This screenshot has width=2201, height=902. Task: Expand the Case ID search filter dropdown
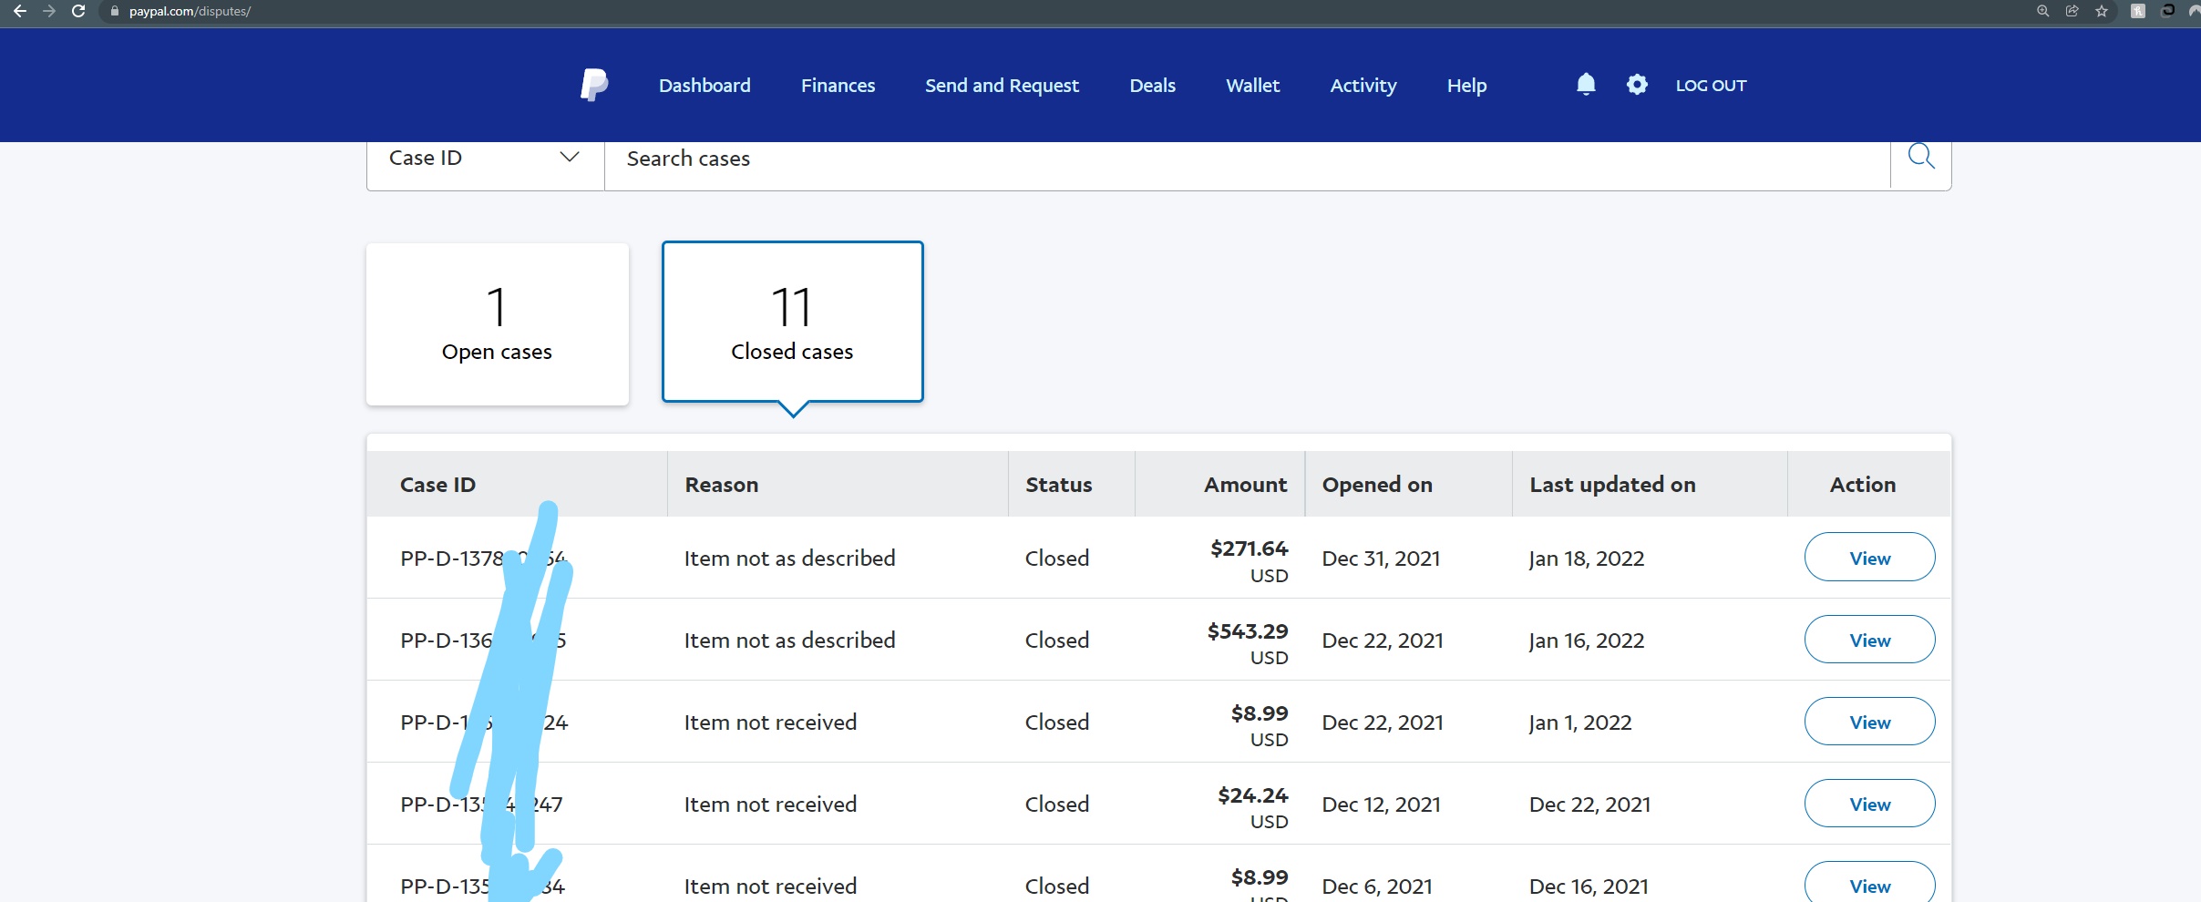[x=485, y=159]
